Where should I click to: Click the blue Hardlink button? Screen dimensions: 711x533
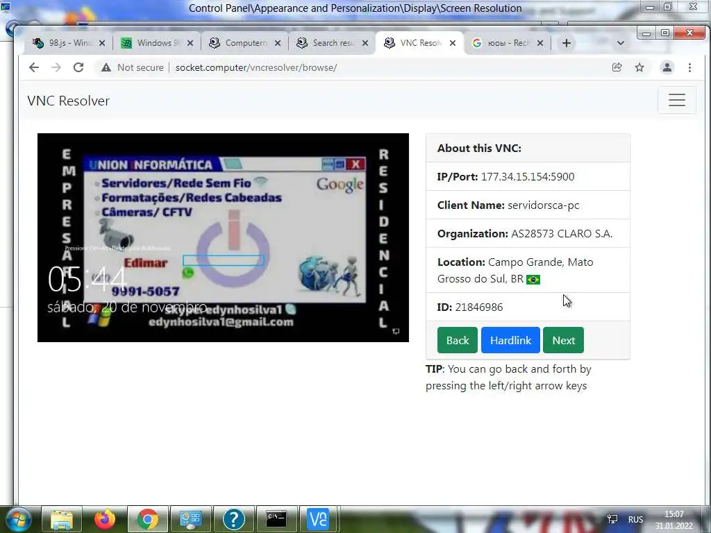click(x=510, y=340)
